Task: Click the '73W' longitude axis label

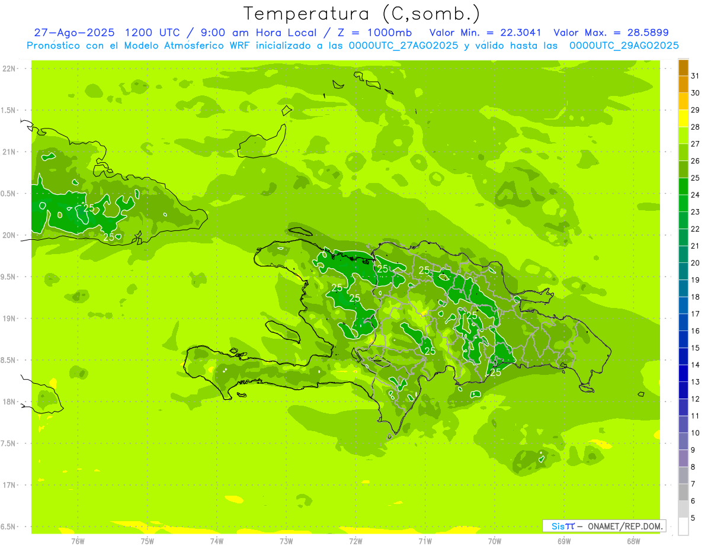Action: 286,541
